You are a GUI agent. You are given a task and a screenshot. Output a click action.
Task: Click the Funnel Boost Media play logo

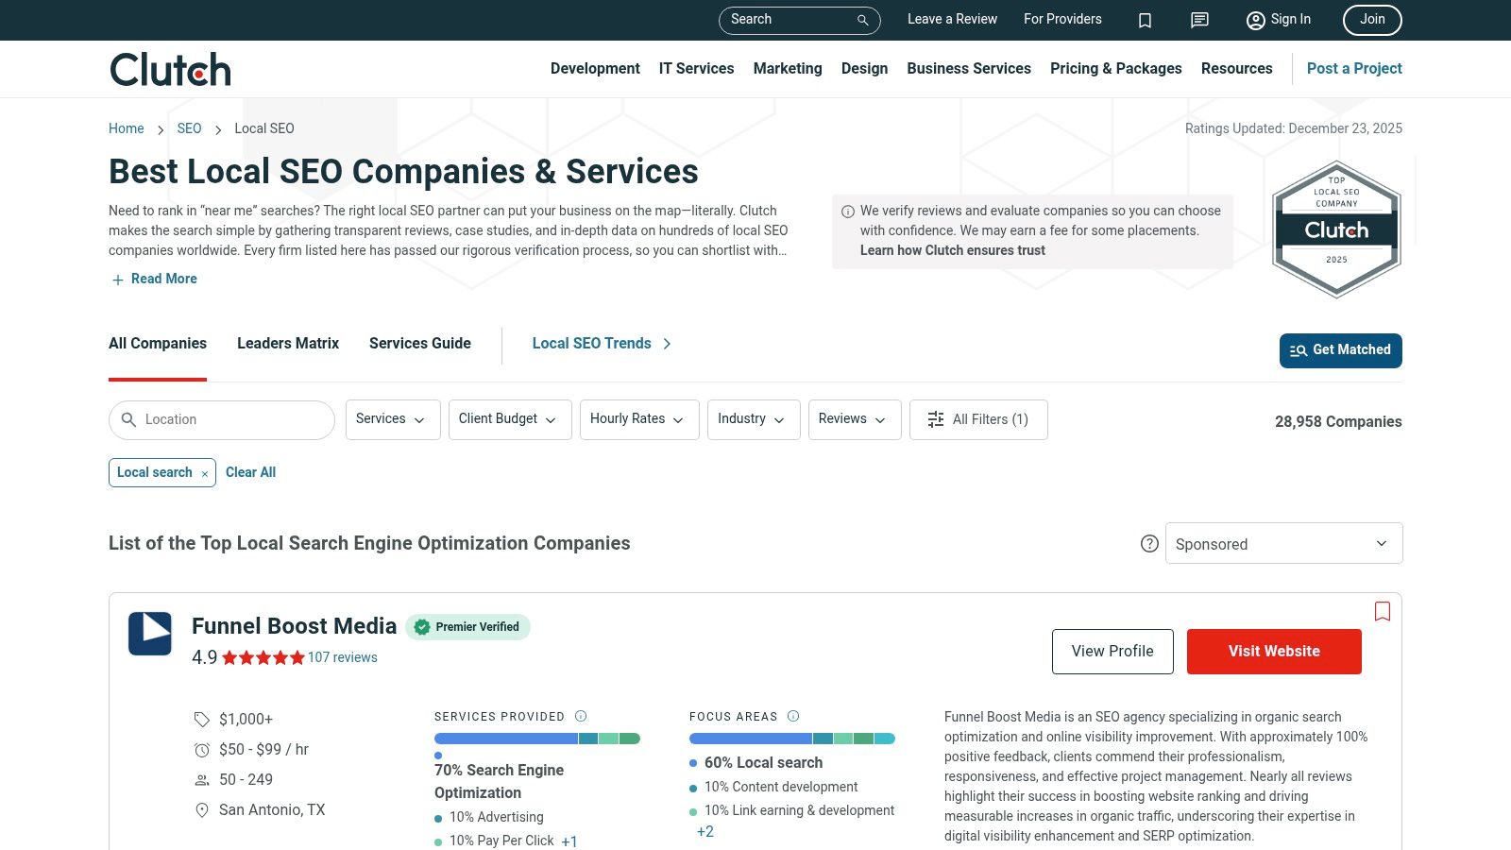(x=149, y=634)
